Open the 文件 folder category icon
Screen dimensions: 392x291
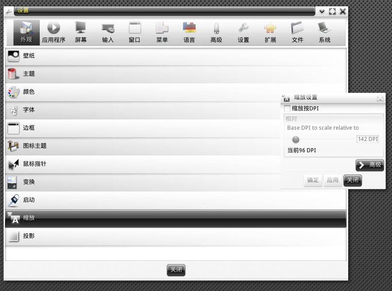[x=297, y=32]
